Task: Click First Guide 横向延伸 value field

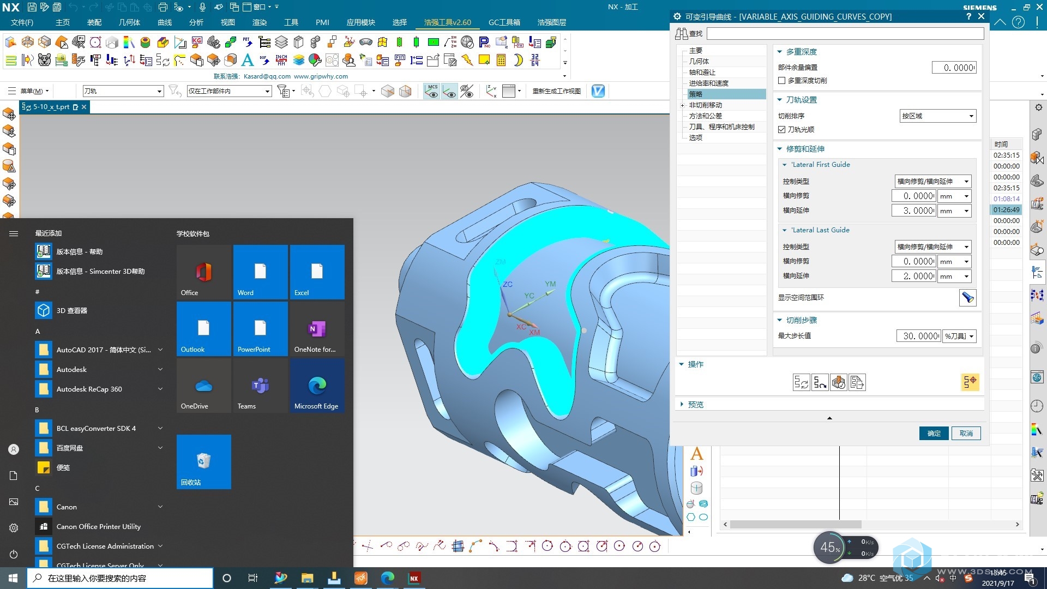Action: tap(913, 211)
